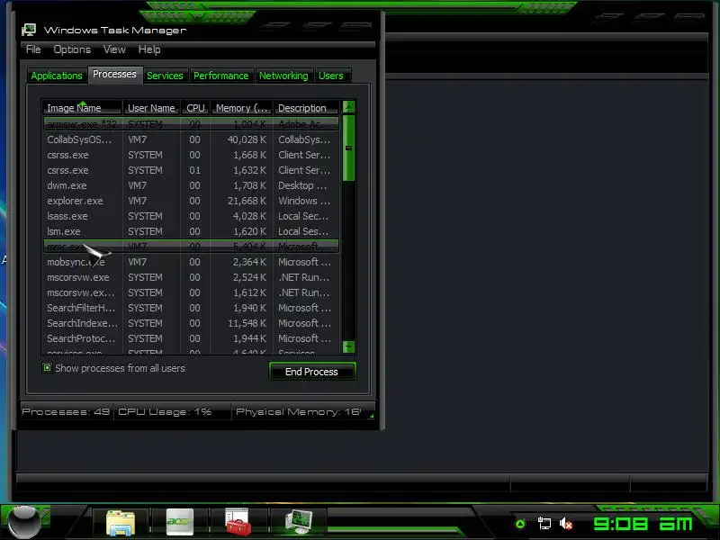Open Windows Explorer folder from taskbar

121,523
